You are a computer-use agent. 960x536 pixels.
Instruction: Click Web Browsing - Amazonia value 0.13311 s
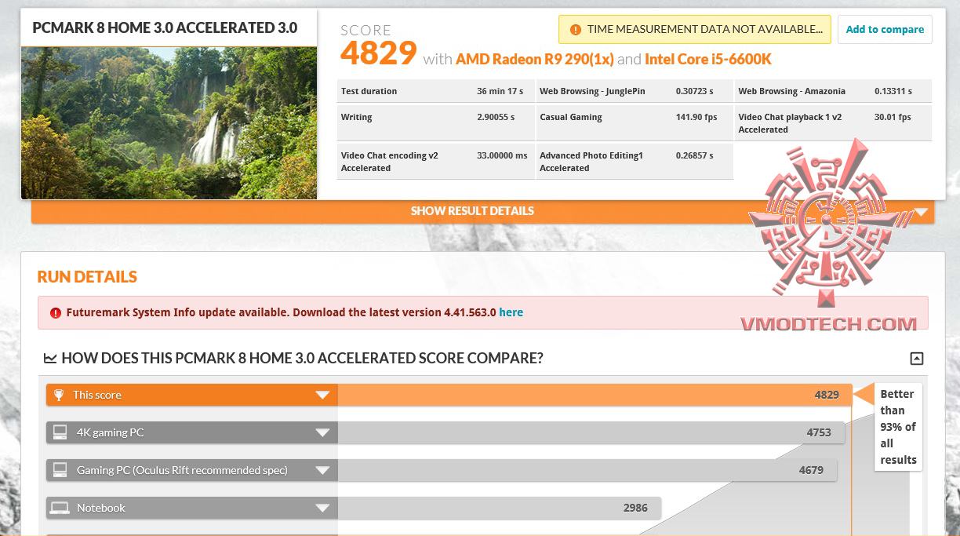tap(893, 91)
